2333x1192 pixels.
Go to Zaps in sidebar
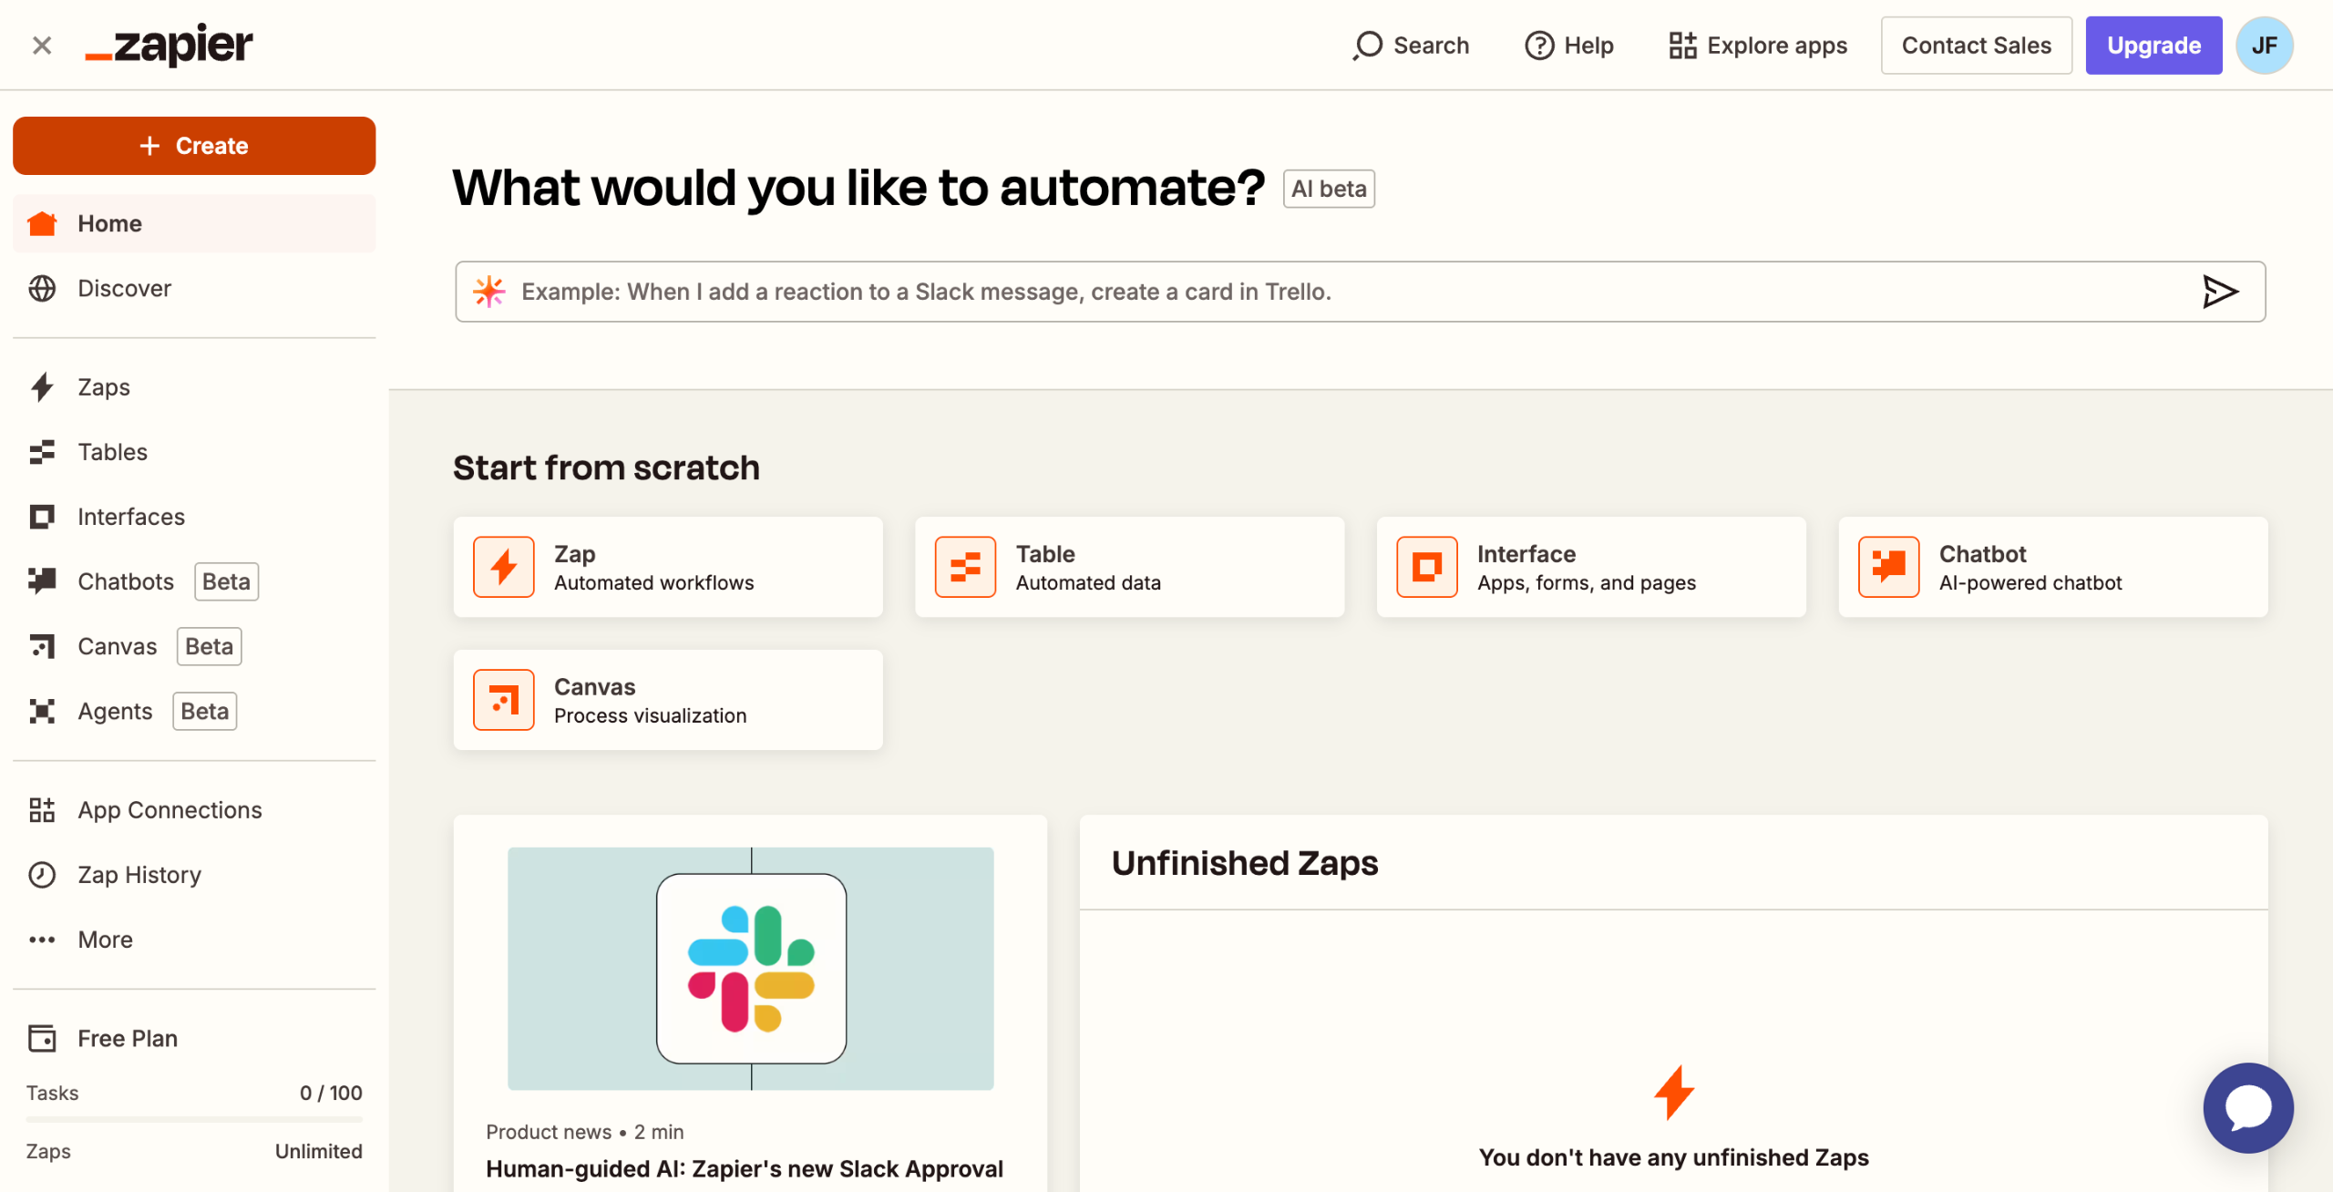coord(104,387)
